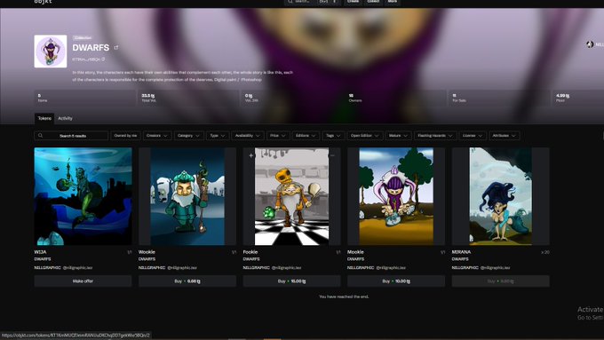
Task: Expand the Category filter dropdown
Action: [188, 136]
